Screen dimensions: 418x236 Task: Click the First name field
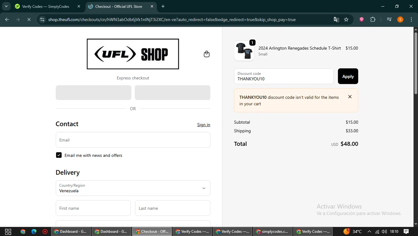[93, 208]
